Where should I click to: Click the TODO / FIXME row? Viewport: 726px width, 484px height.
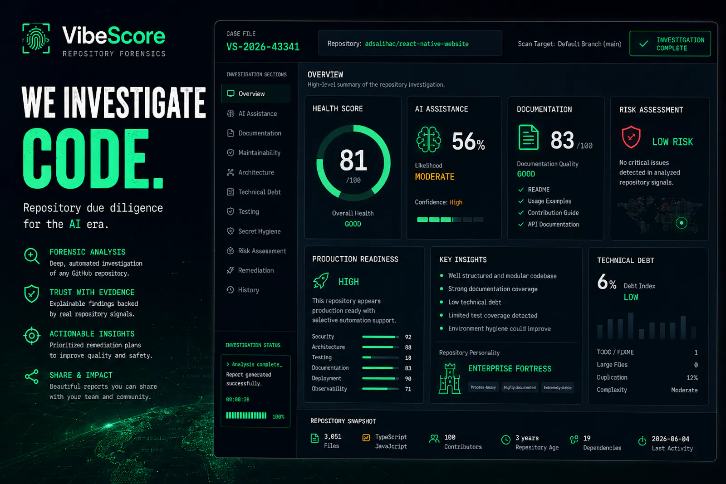(647, 352)
